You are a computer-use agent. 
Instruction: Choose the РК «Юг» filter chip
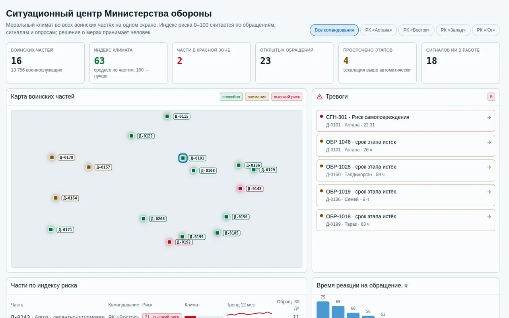(486, 30)
